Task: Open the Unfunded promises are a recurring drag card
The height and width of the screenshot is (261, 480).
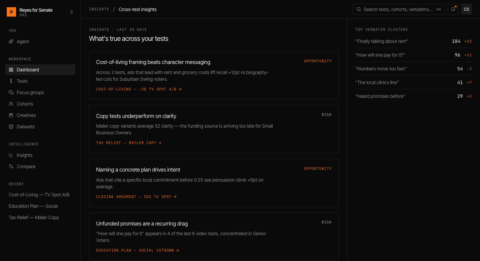Action: click(x=214, y=237)
